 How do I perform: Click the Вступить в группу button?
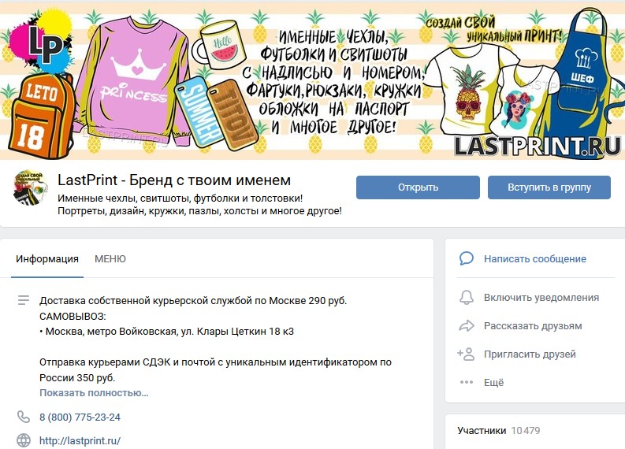click(549, 187)
